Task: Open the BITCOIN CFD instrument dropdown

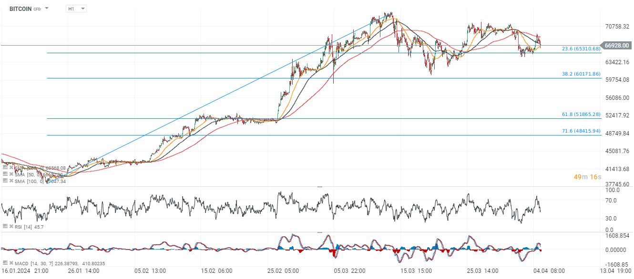Action: (47, 9)
